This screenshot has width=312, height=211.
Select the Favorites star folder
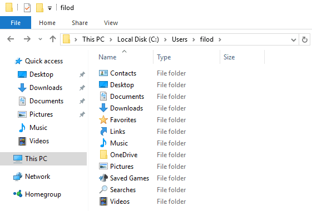(117, 120)
